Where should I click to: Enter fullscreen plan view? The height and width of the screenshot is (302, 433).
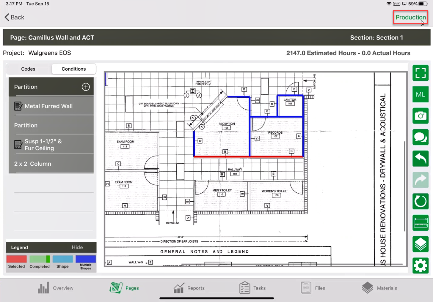420,73
